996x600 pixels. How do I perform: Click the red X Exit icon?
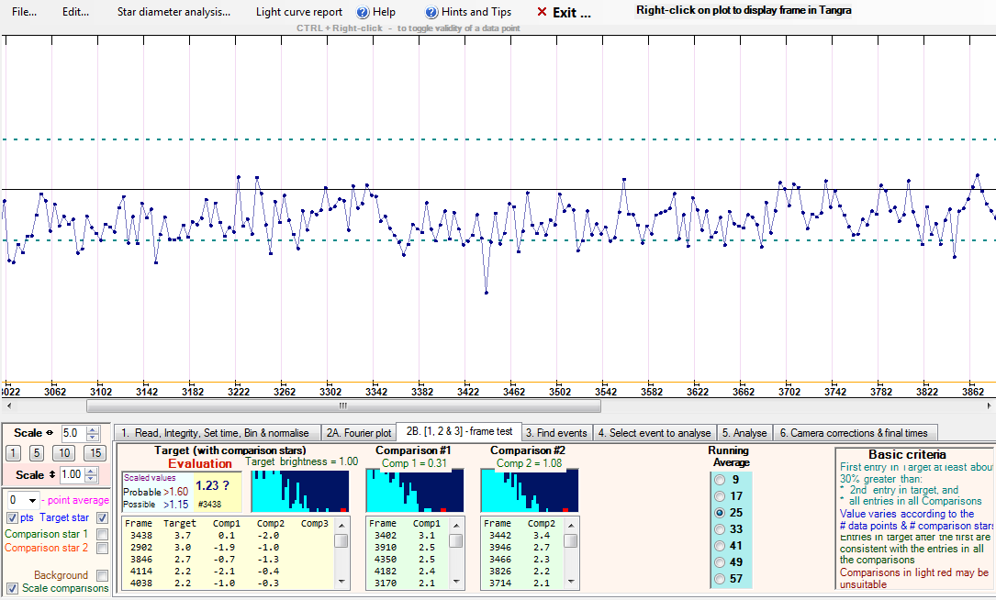[x=542, y=13]
